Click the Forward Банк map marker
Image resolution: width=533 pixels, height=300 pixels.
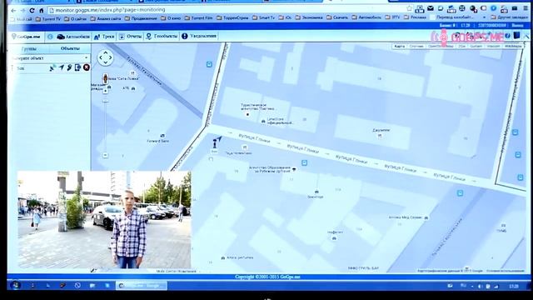(x=162, y=136)
